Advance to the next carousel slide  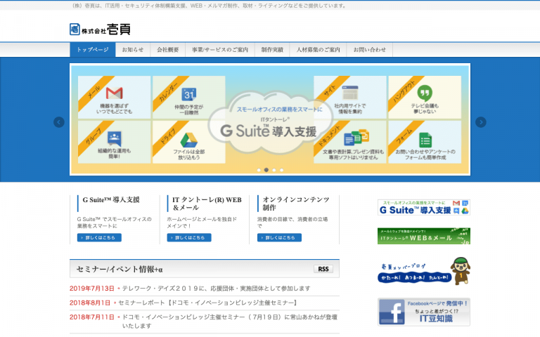pos(481,122)
